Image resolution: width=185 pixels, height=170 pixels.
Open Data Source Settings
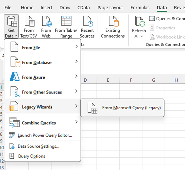pos(38,146)
